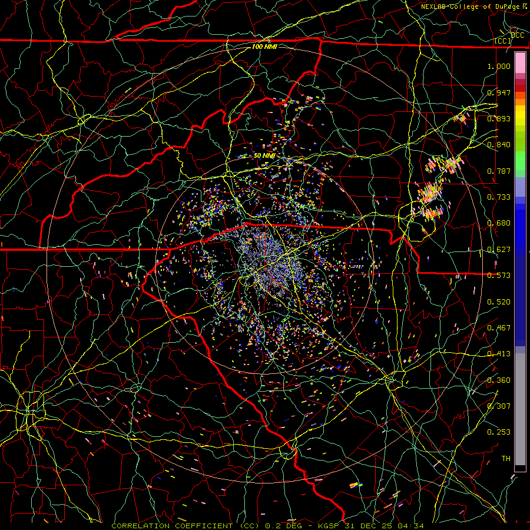Click the "[CC]" legend unit label
Image resolution: width=530 pixels, height=530 pixels.
click(x=503, y=41)
